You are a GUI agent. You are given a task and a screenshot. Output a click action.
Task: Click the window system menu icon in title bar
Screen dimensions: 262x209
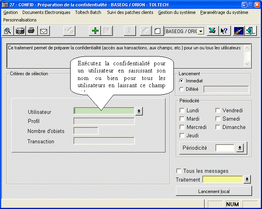(x=5, y=5)
